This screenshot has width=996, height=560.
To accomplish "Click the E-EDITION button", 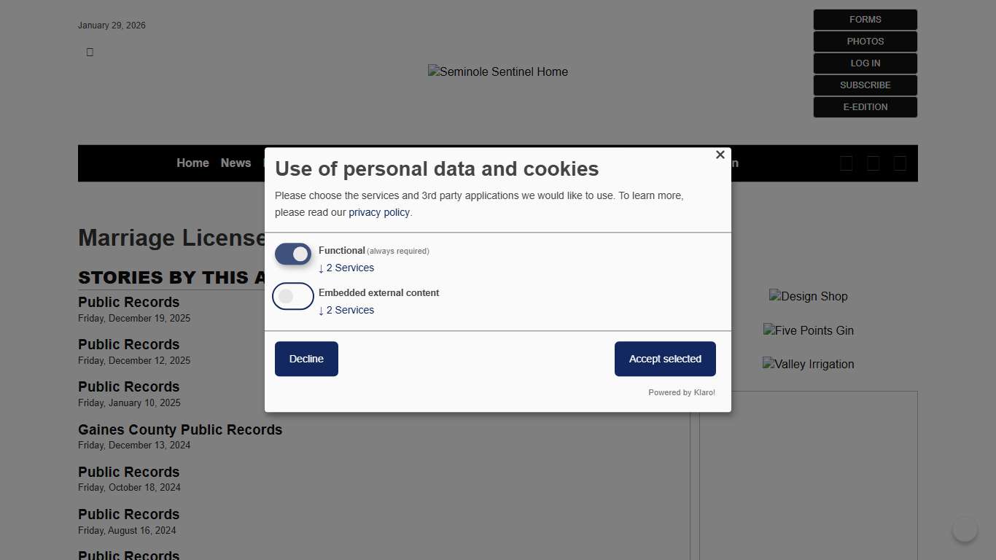I will (865, 107).
